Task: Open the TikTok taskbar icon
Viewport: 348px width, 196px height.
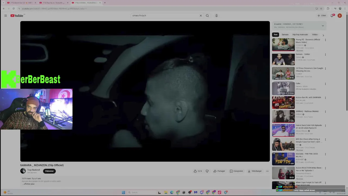Action: (x=219, y=192)
